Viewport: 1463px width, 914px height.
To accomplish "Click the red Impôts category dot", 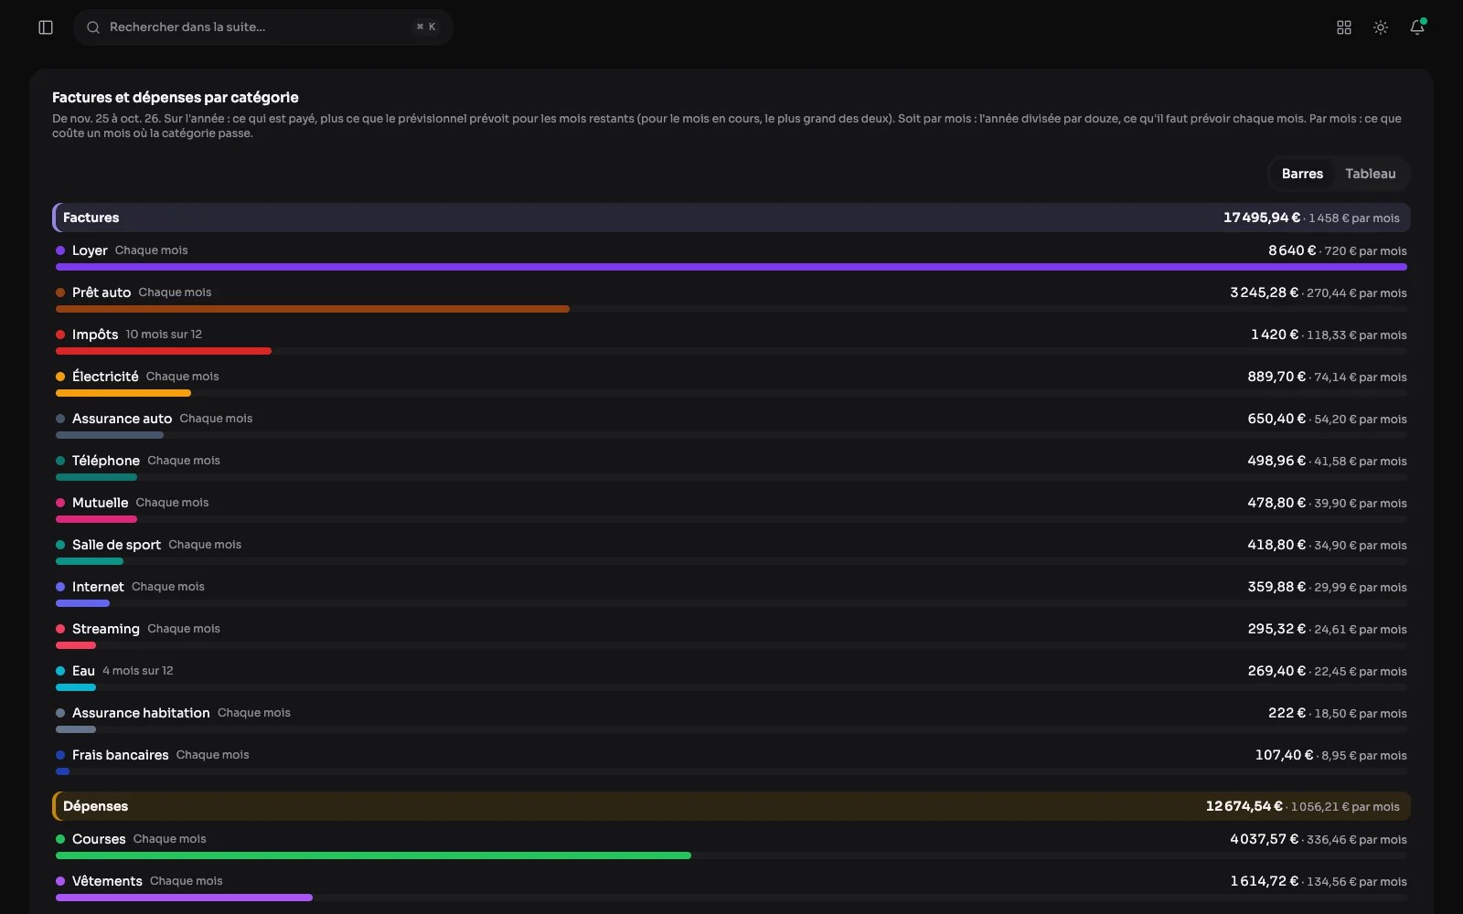I will 60,335.
